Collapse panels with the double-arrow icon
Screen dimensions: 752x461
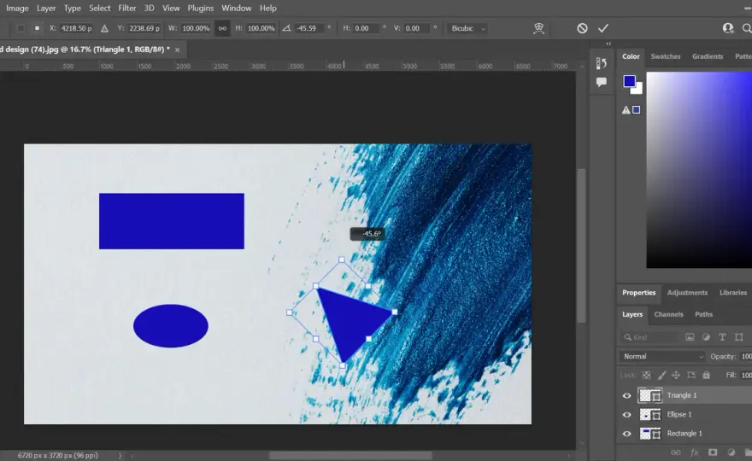(608, 44)
